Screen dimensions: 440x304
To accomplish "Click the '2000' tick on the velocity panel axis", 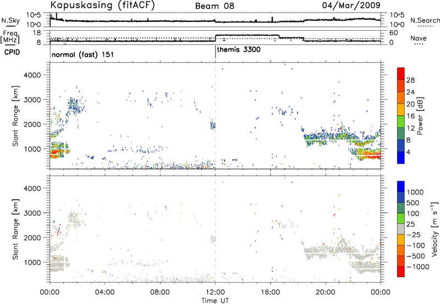I will click(x=32, y=238).
